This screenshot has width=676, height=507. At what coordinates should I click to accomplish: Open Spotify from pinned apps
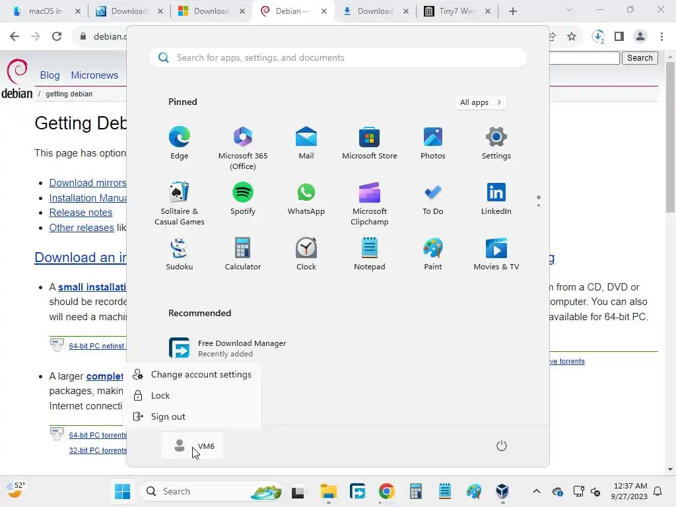pyautogui.click(x=243, y=198)
